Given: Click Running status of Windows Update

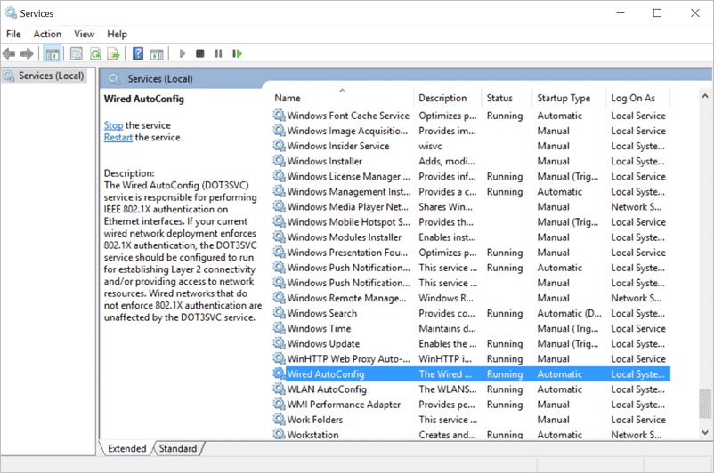Looking at the screenshot, I should pyautogui.click(x=505, y=343).
